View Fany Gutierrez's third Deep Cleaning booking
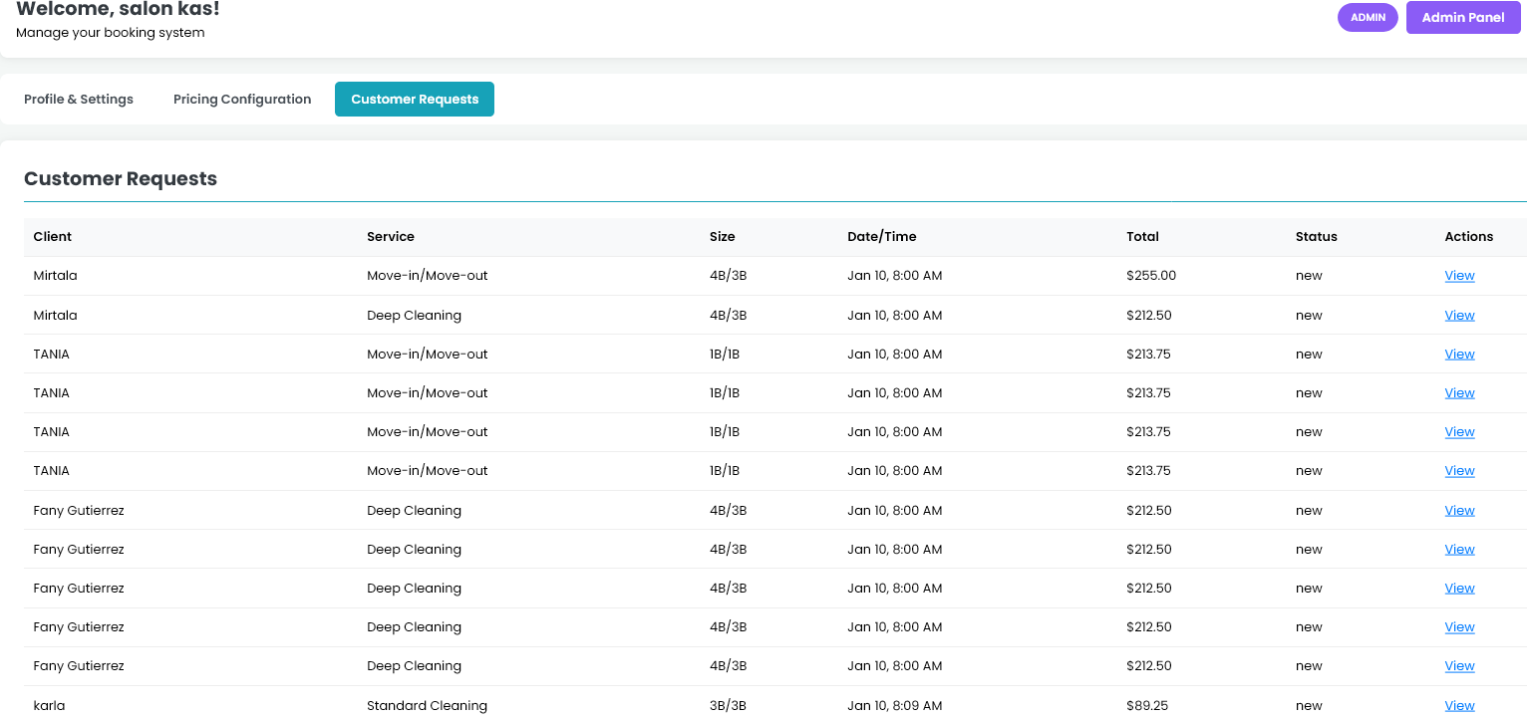This screenshot has width=1527, height=719. pyautogui.click(x=1459, y=588)
